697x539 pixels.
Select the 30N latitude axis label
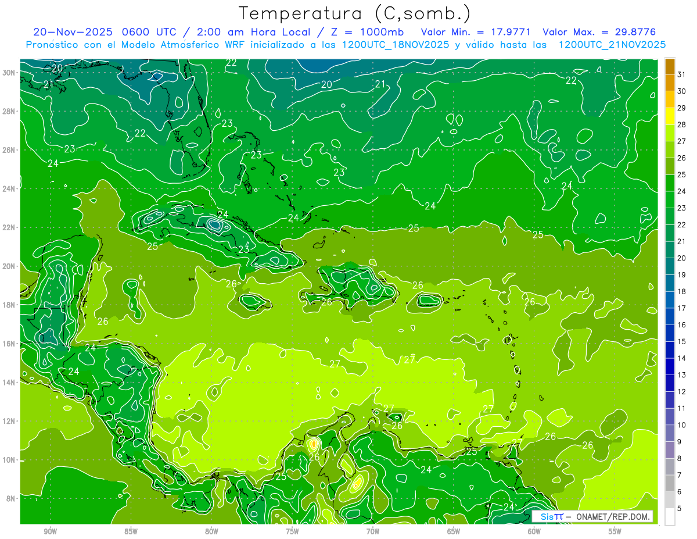pyautogui.click(x=9, y=72)
